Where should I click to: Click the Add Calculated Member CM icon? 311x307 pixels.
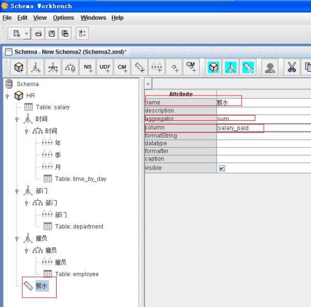[122, 67]
